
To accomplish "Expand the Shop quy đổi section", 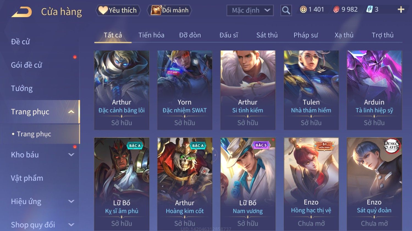I will click(x=71, y=225).
